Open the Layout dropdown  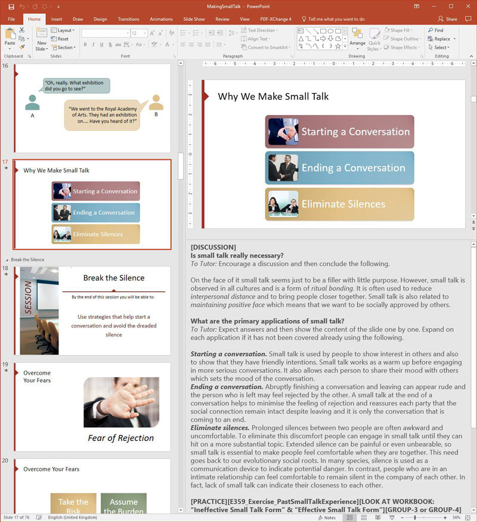coord(63,30)
